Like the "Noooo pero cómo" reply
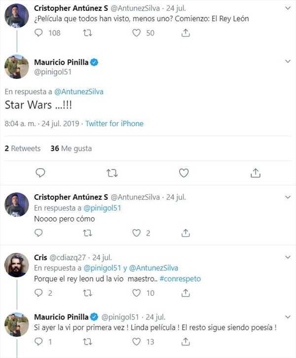 137,233
